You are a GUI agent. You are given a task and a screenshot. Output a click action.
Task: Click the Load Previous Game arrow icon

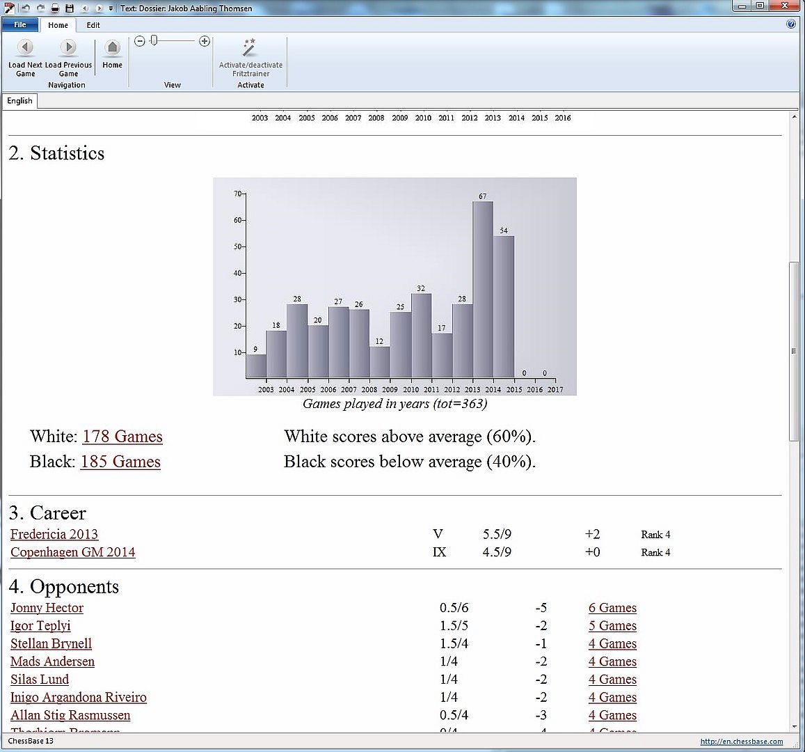pyautogui.click(x=68, y=47)
